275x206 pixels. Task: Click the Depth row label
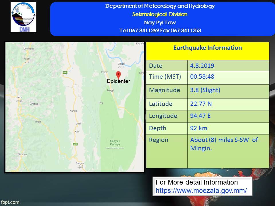[158, 128]
